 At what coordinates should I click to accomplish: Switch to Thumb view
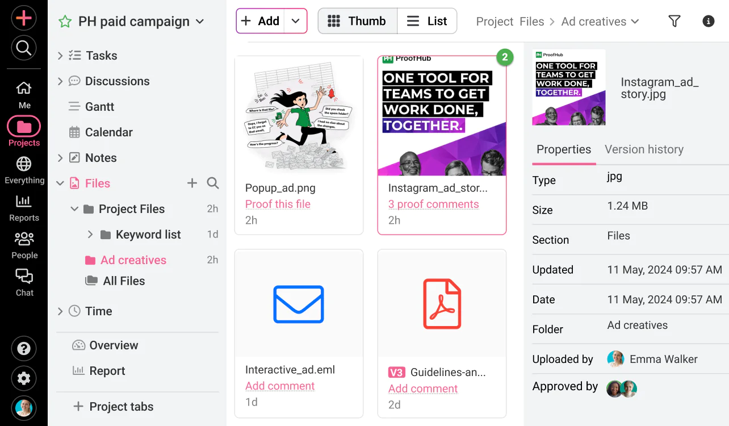click(358, 21)
